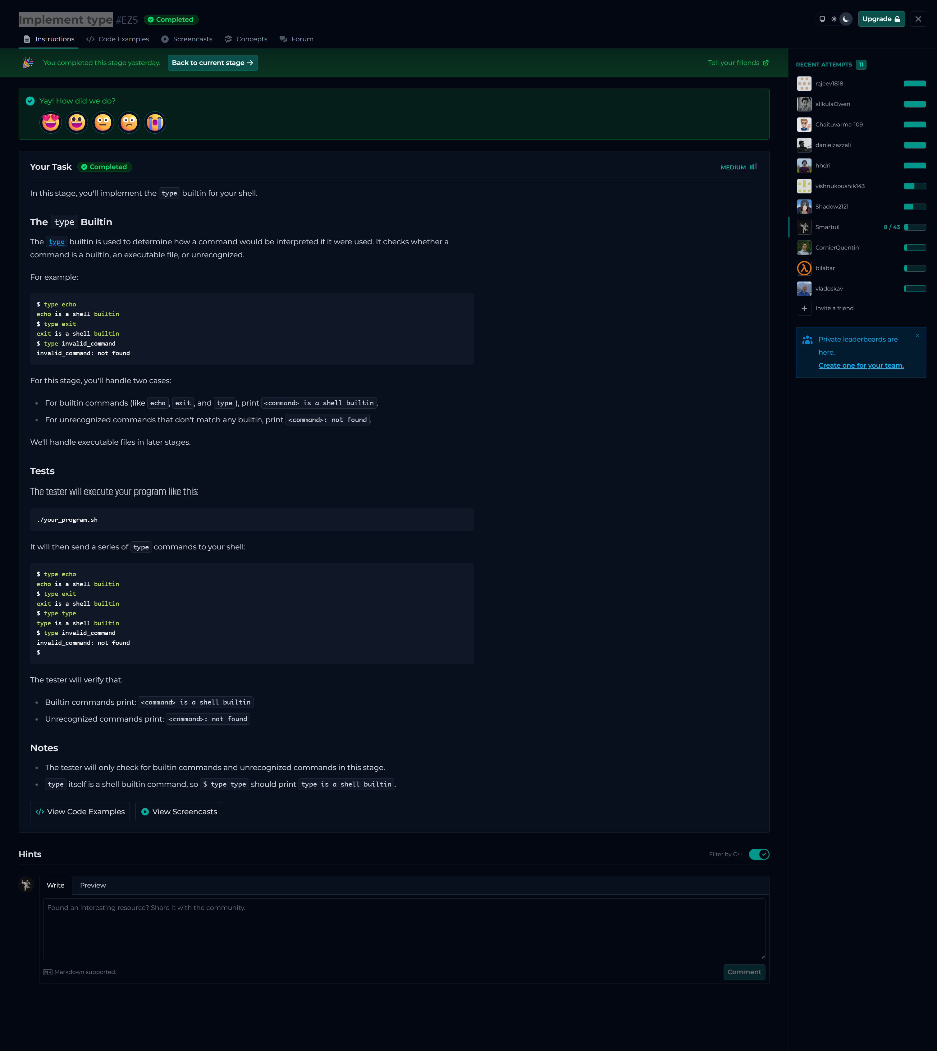
Task: Click into the hint comment text area
Action: click(404, 929)
